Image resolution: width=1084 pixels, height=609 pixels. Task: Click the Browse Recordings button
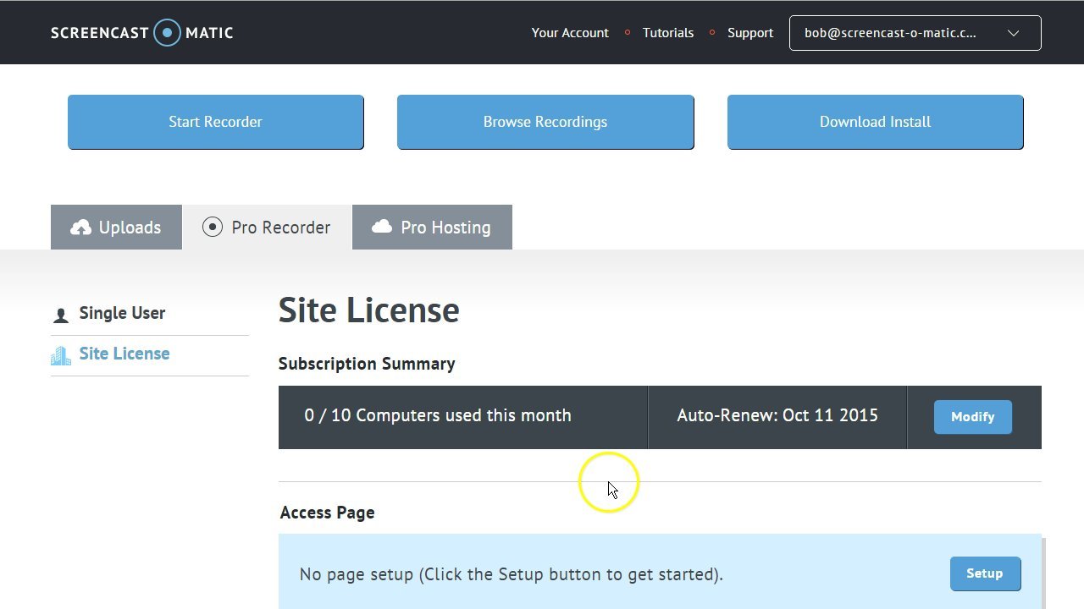click(x=545, y=122)
